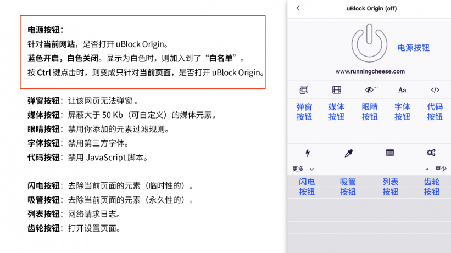
Task: Open element zapper lightning icon
Action: tap(308, 153)
